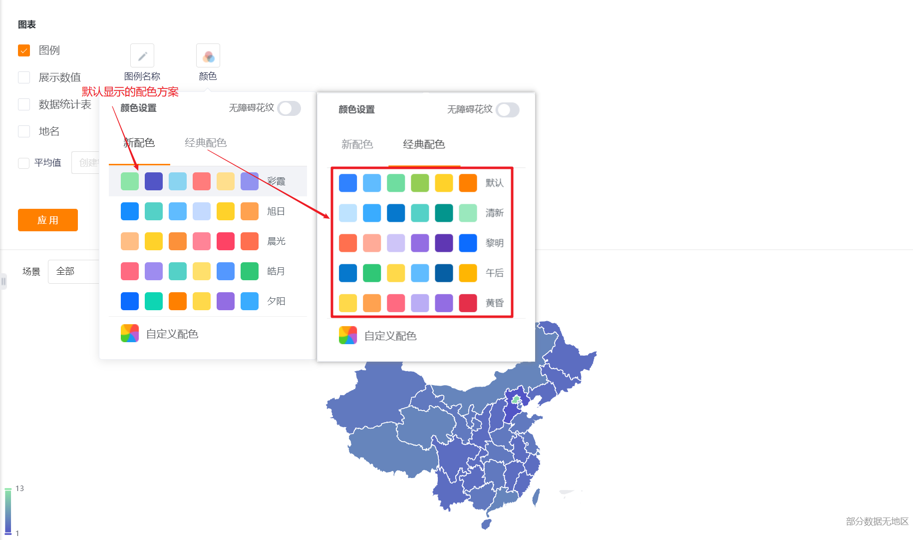The height and width of the screenshot is (540, 913).
Task: Enable the 展示数值 checkbox
Action: click(24, 77)
